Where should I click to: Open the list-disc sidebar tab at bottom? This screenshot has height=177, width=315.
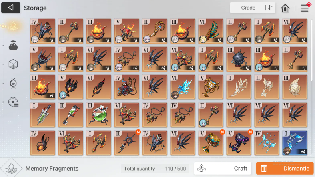tap(13, 102)
